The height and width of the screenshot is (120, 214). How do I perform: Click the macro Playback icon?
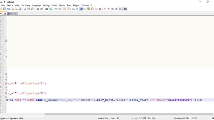pyautogui.click(x=112, y=9)
